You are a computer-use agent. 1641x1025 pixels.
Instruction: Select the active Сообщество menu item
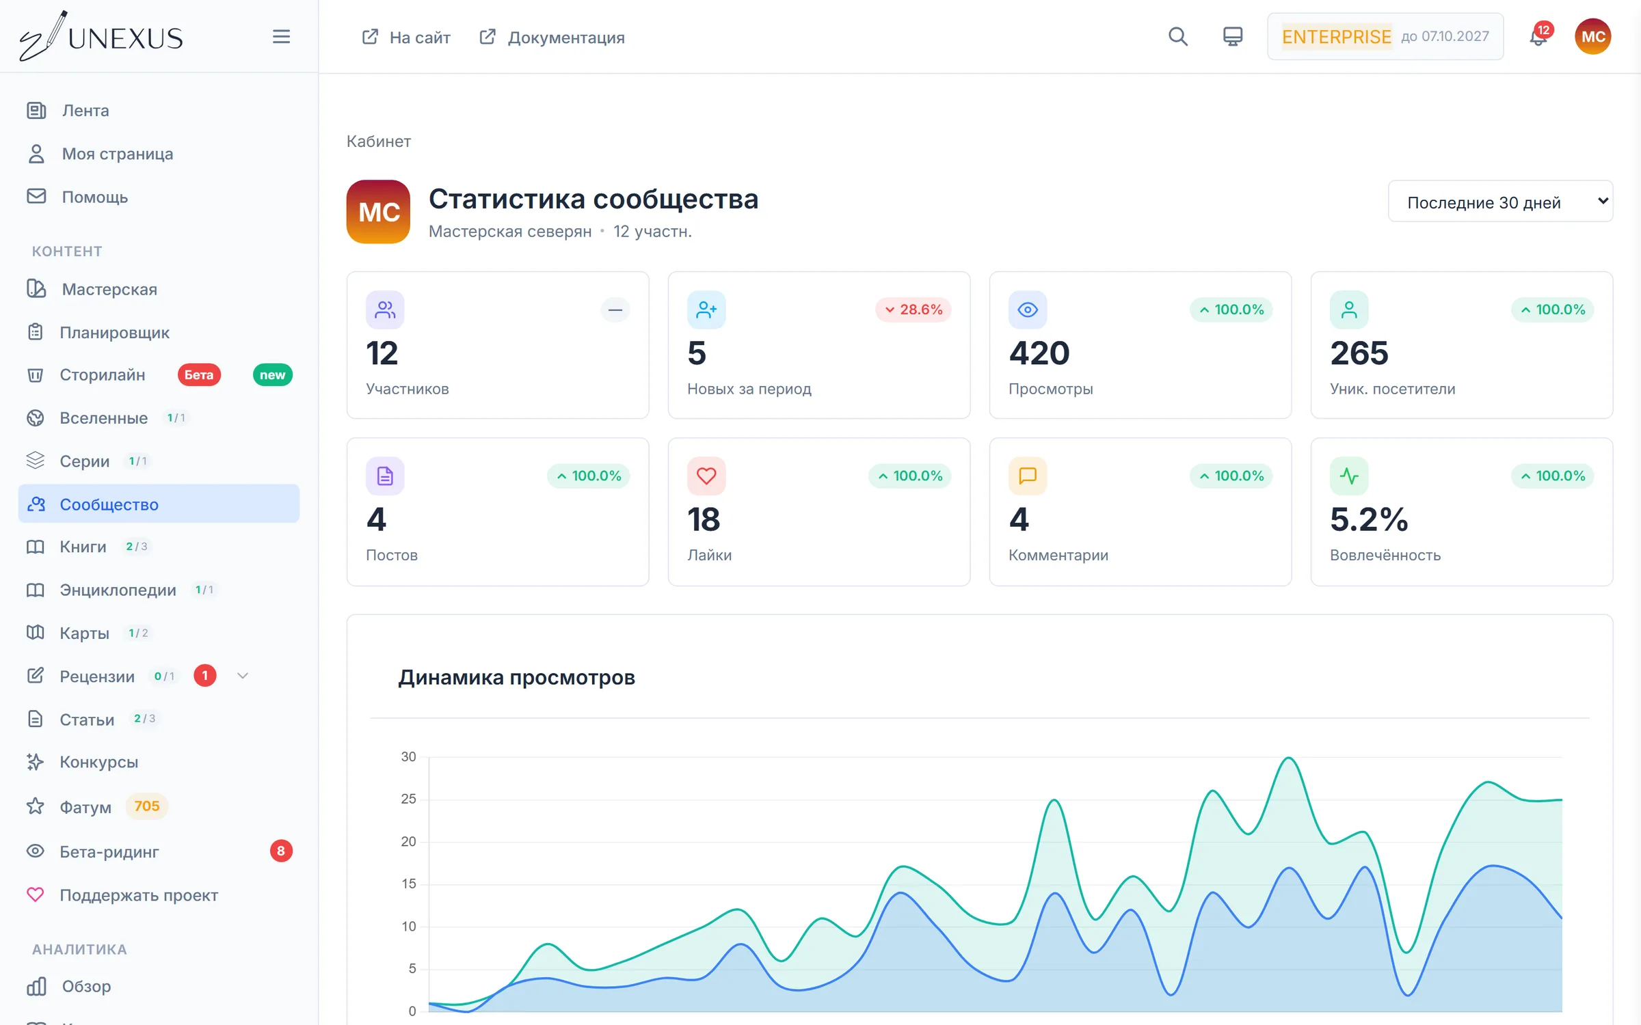click(159, 504)
